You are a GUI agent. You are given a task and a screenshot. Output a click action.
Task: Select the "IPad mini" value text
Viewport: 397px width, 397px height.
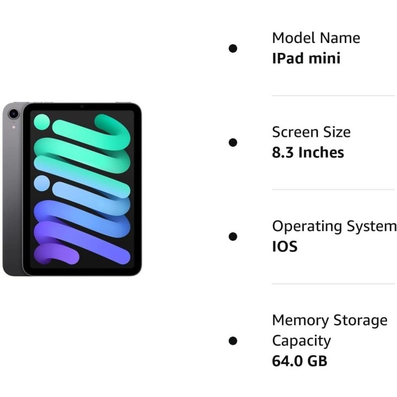click(x=306, y=58)
